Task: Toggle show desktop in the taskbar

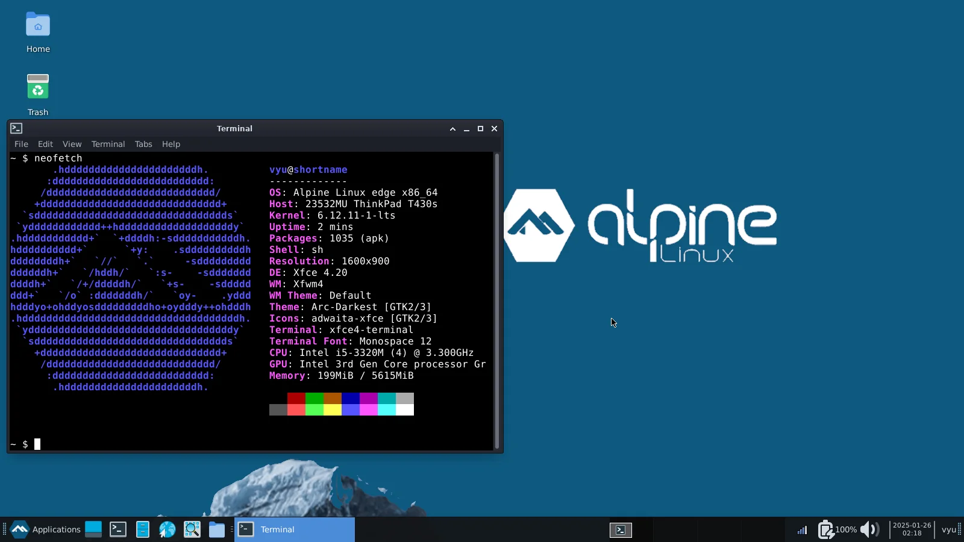Action: [x=93, y=530]
